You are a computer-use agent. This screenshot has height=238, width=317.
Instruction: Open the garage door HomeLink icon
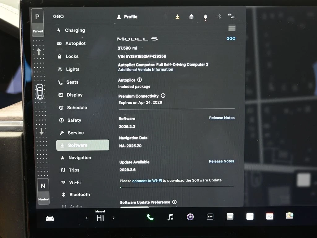pyautogui.click(x=191, y=17)
